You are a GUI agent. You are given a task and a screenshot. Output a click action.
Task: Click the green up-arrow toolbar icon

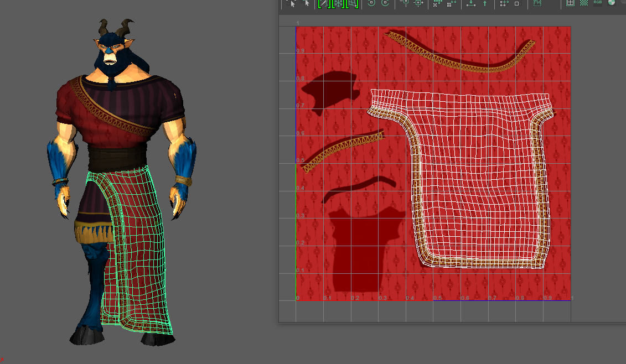(x=485, y=3)
